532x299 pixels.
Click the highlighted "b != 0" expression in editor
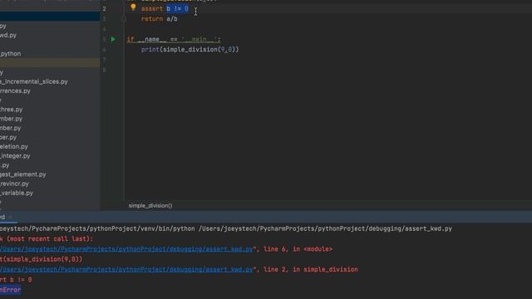177,9
